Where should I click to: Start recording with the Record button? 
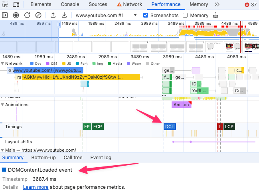[16, 15]
